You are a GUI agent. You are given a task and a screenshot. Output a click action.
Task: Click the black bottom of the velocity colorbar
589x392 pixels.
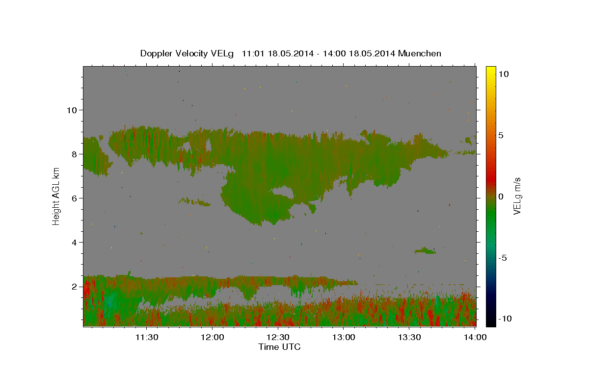(x=491, y=321)
